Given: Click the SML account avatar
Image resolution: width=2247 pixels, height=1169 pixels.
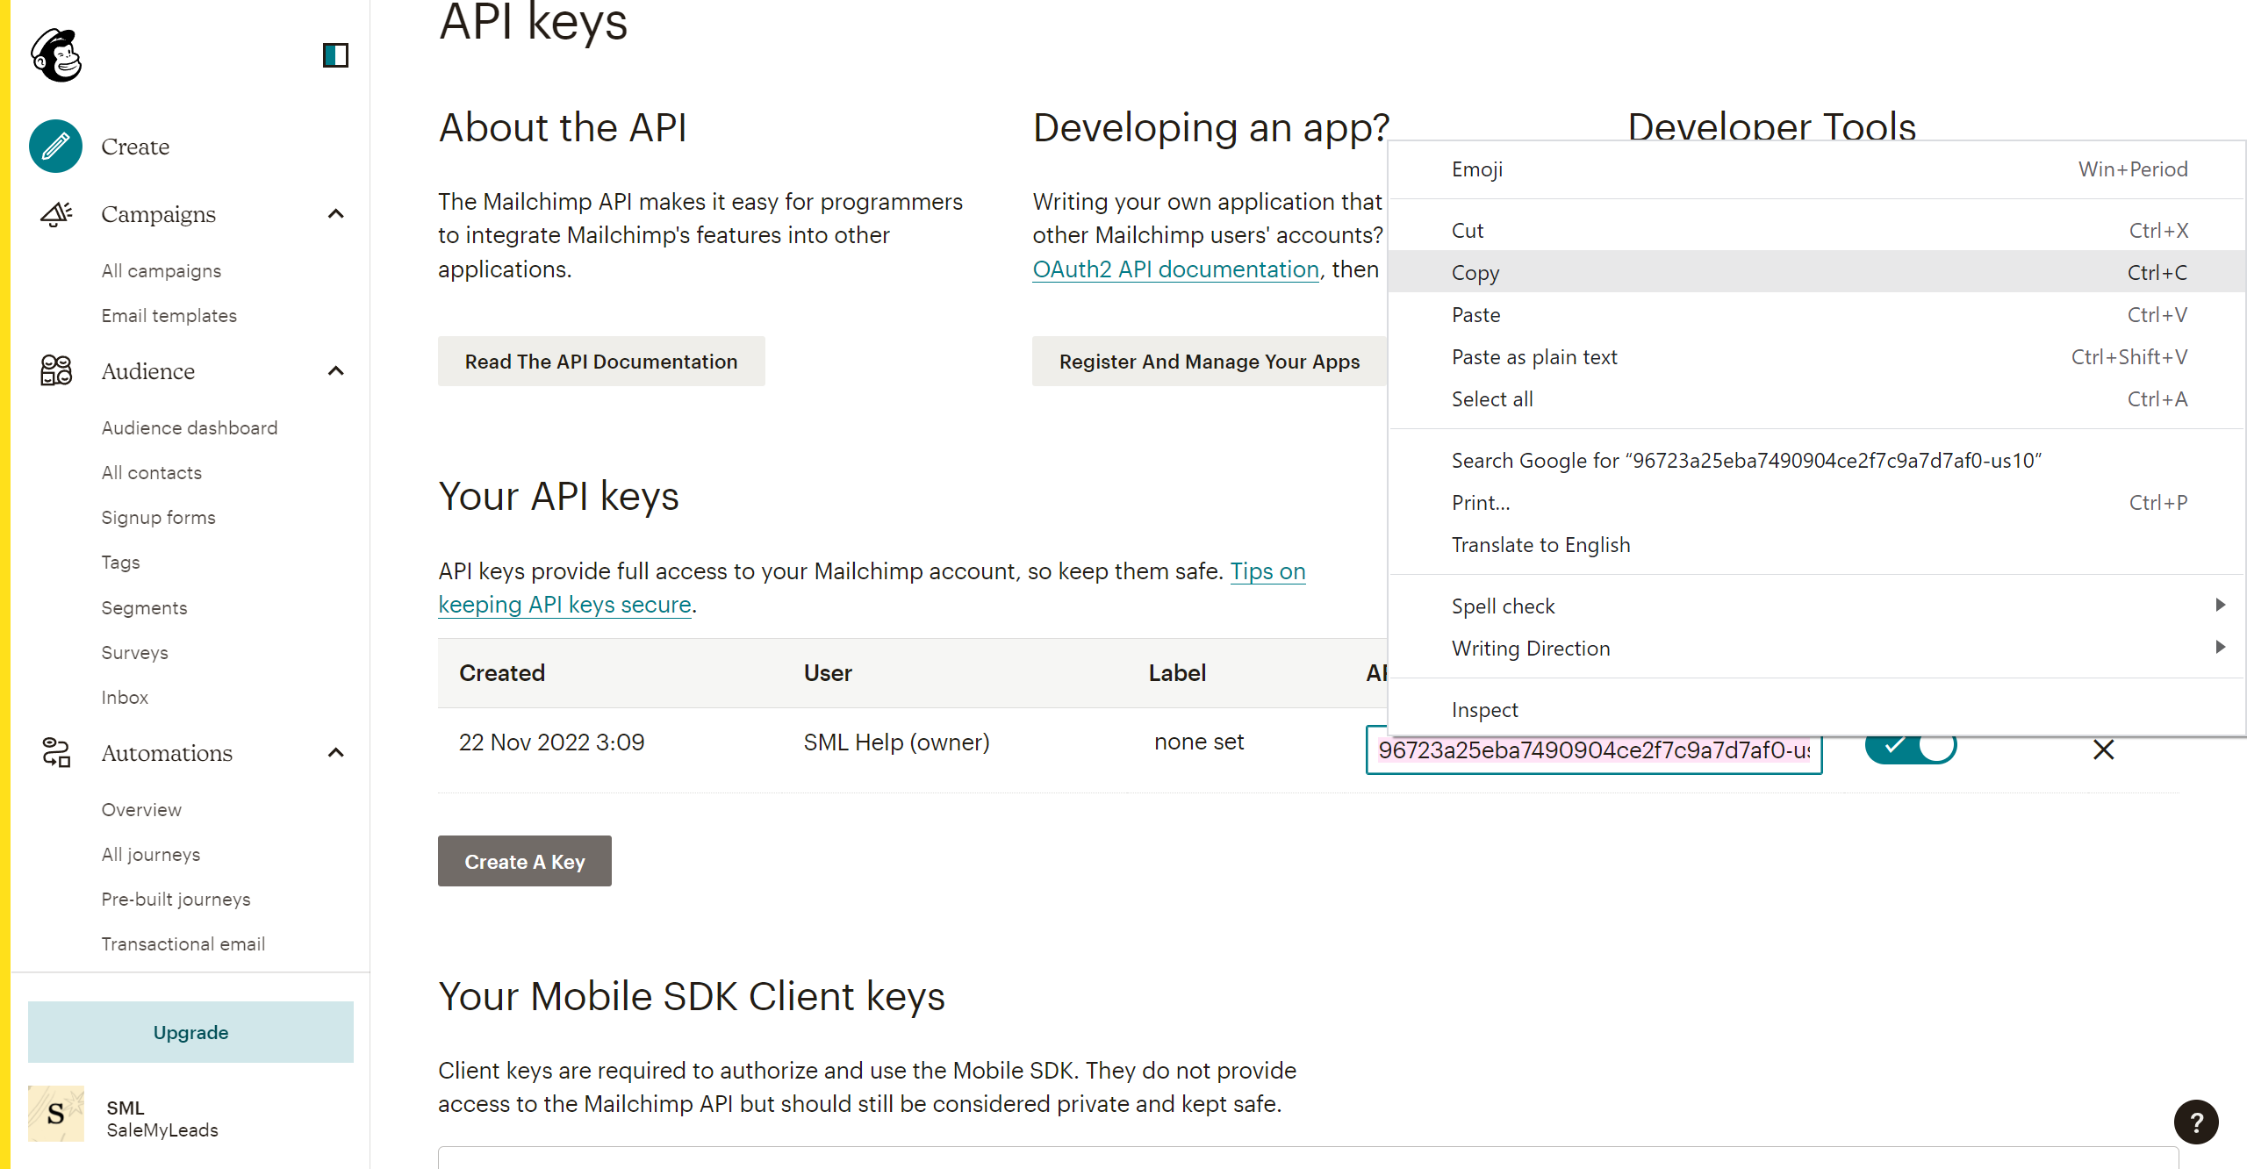Looking at the screenshot, I should click(56, 1113).
